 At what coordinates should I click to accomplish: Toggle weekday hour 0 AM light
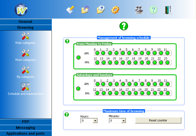click(97, 53)
